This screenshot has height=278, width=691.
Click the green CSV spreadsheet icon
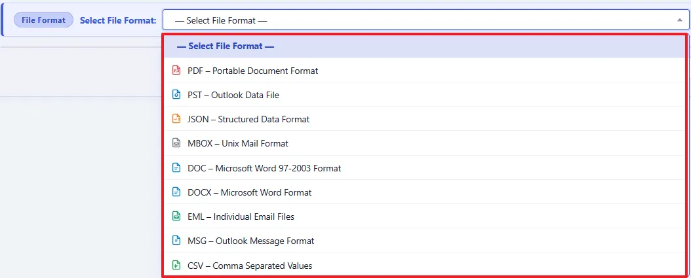(x=176, y=265)
